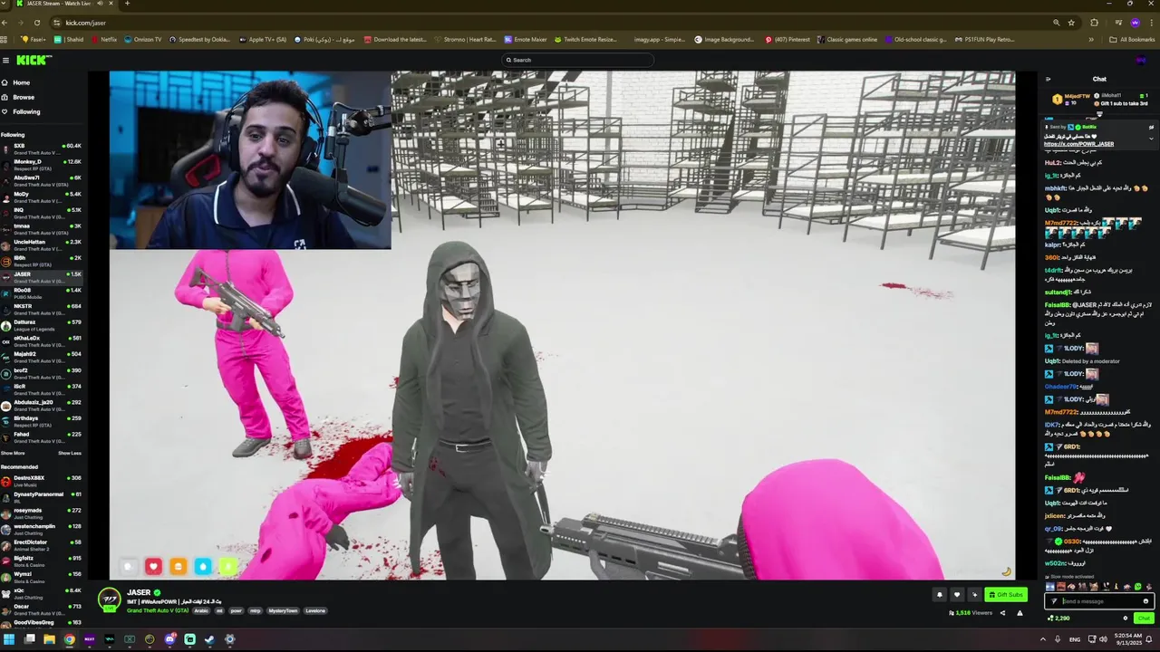Open UncleHattan channel in sidebar
The image size is (1160, 652).
pos(43,244)
